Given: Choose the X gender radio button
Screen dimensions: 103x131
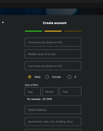Looking at the screenshot, I should [x=69, y=77].
